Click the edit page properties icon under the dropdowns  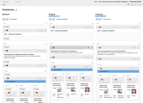(4, 5)
